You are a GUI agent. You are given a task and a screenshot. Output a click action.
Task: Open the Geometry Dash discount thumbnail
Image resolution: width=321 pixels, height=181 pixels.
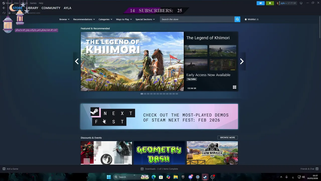159,153
